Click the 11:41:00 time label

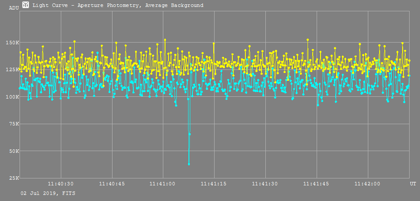click(x=163, y=184)
